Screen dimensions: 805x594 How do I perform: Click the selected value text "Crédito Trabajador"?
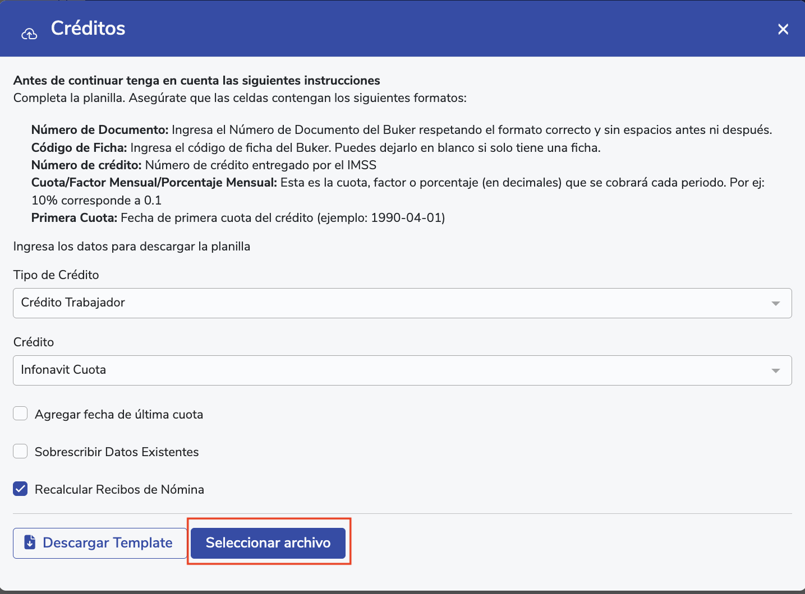coord(73,303)
